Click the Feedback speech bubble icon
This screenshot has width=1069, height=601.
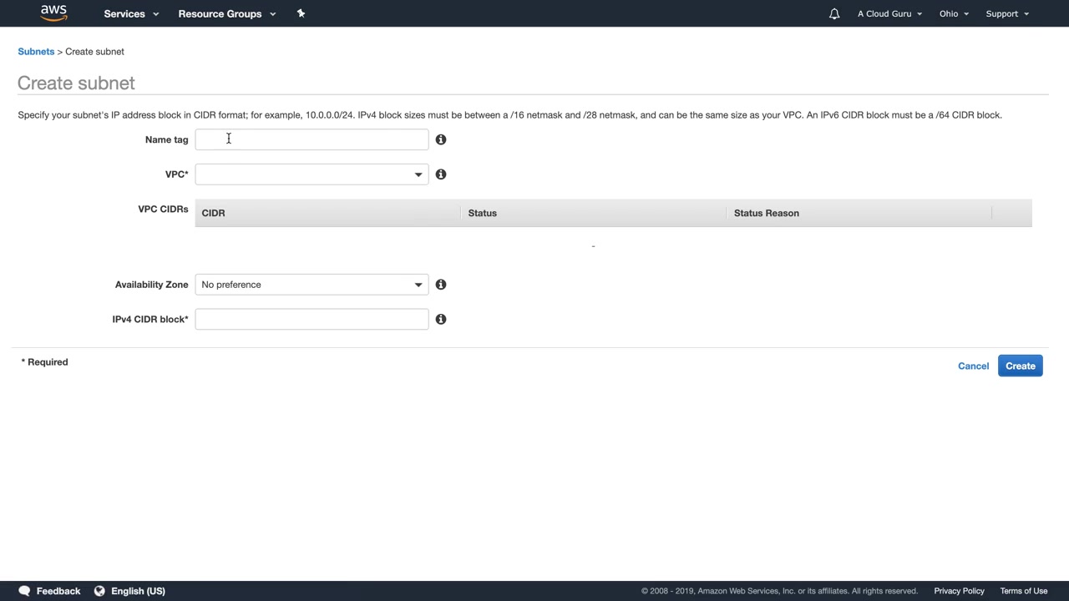[24, 591]
